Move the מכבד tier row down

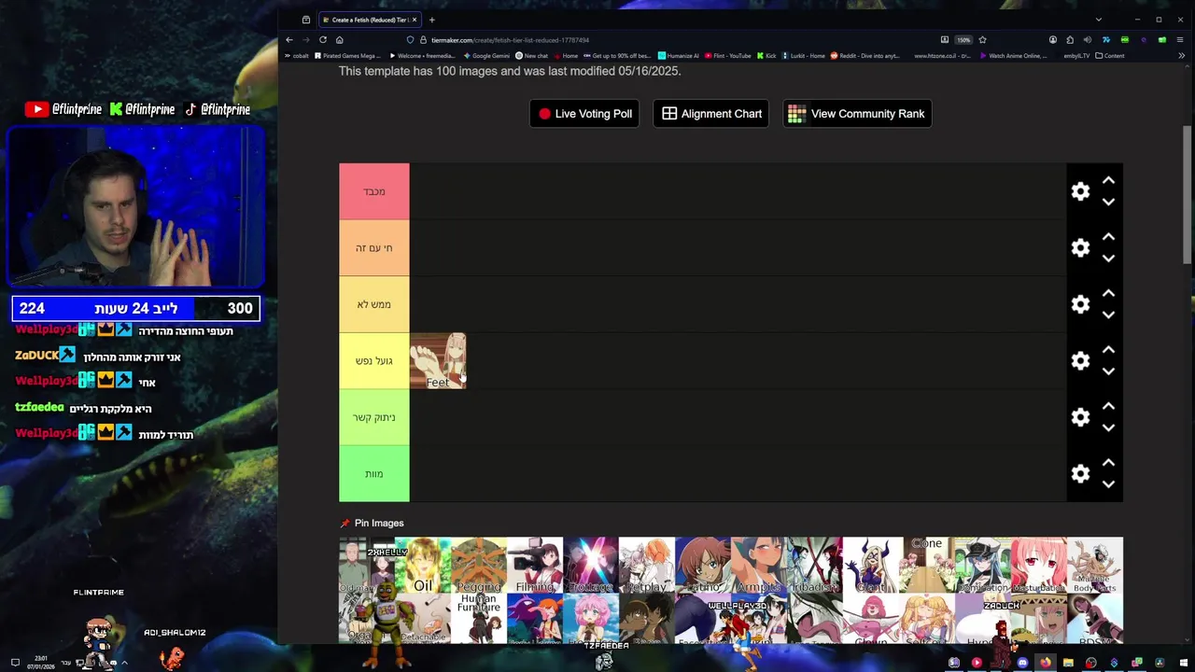(x=1108, y=202)
